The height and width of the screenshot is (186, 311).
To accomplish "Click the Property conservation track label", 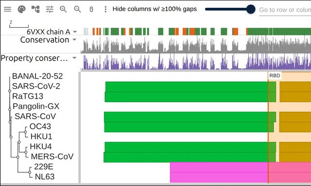I will point(34,58).
